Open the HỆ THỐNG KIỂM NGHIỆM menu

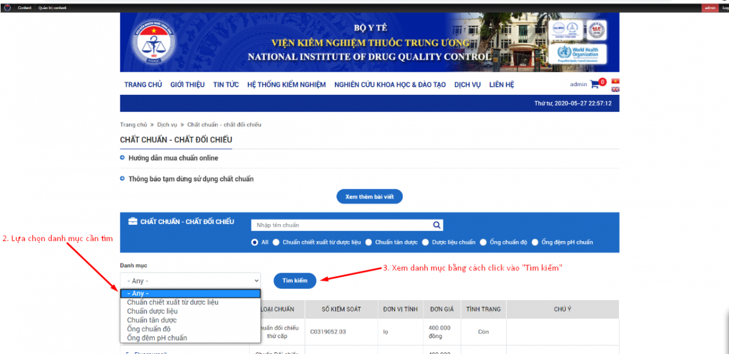point(287,84)
